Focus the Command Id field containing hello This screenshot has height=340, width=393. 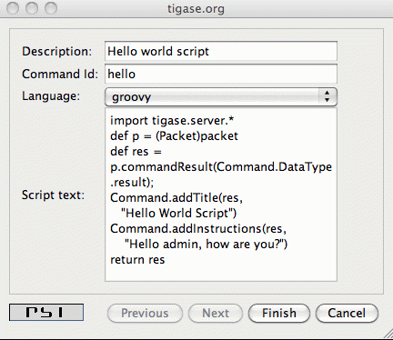coord(221,74)
